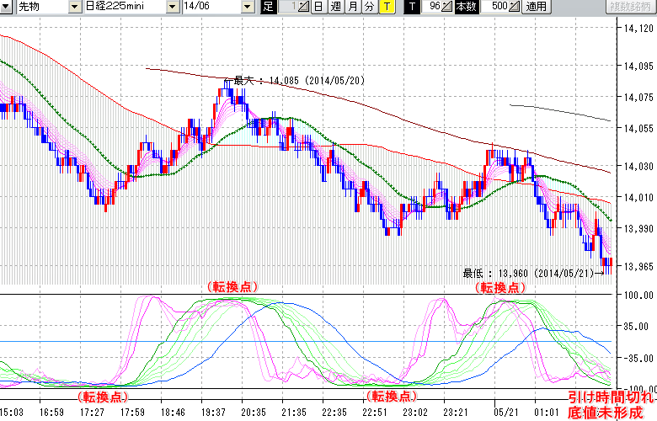
Task: Click the leftmost toolbar dropdown arrow
Action: (x=7, y=7)
